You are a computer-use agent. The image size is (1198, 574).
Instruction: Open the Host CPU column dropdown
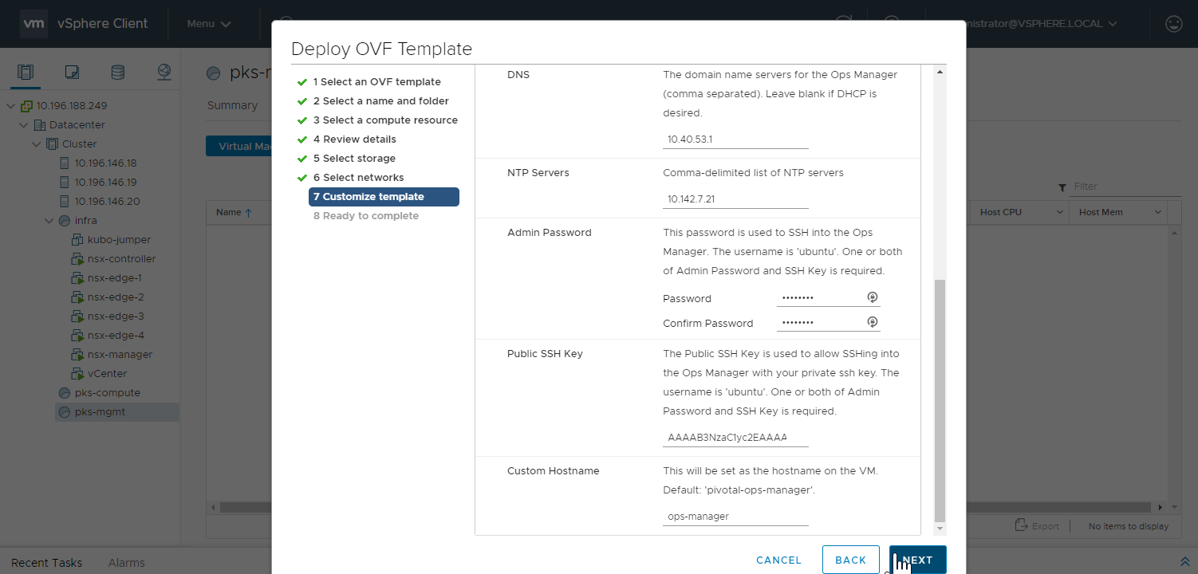pyautogui.click(x=1060, y=212)
